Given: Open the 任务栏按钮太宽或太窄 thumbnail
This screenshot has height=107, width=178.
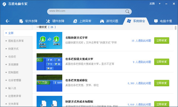Looking at the screenshot, I should pos(49,62).
